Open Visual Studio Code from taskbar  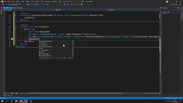click(x=30, y=101)
